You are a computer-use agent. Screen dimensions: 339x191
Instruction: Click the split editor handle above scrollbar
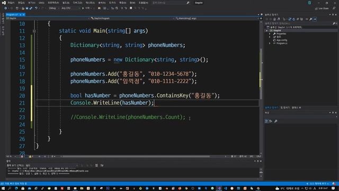coord(261,19)
